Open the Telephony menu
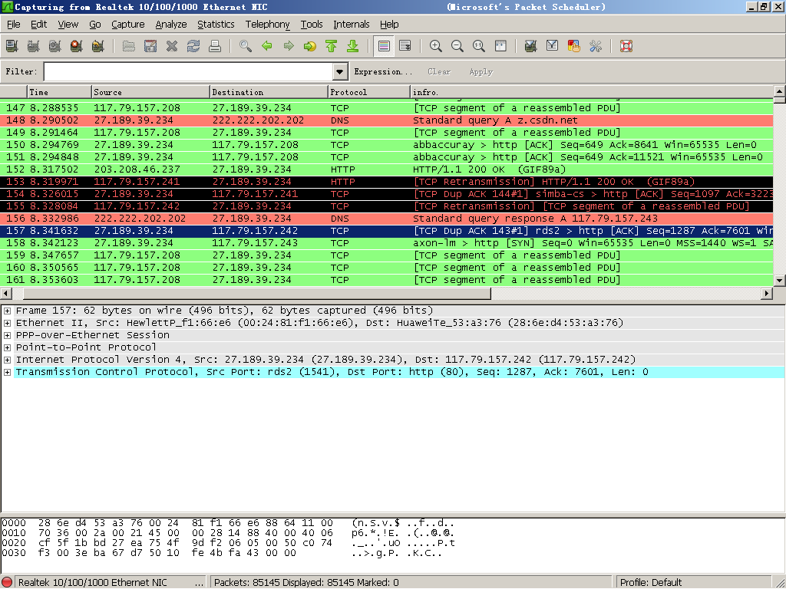 267,24
